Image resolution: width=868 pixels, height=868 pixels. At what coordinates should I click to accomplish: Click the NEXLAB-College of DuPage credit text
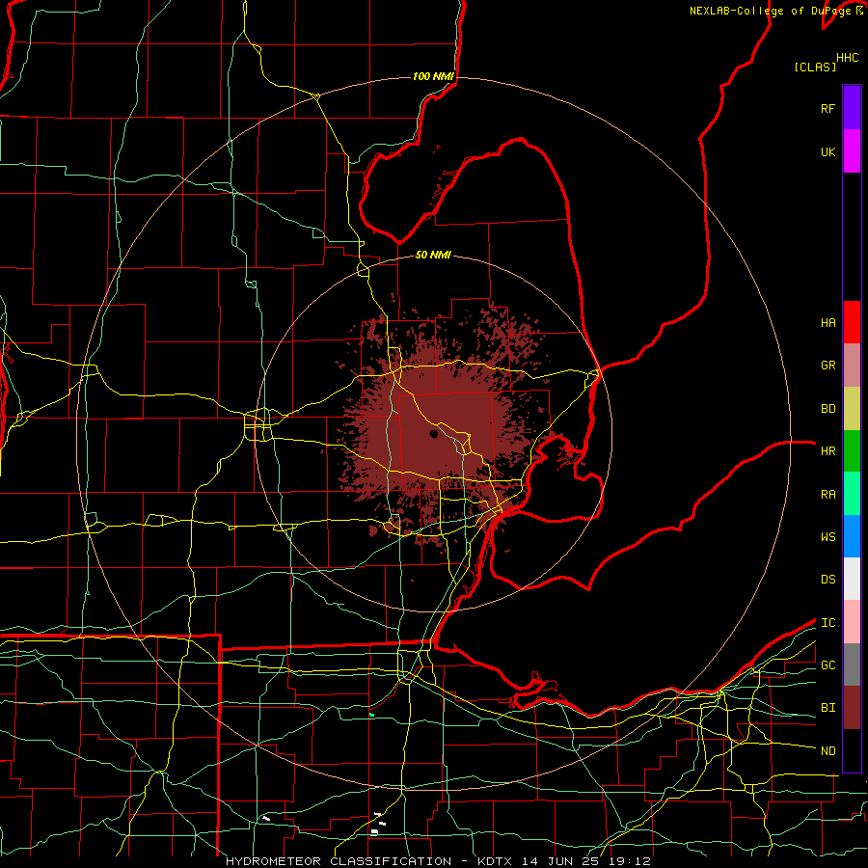click(x=771, y=11)
